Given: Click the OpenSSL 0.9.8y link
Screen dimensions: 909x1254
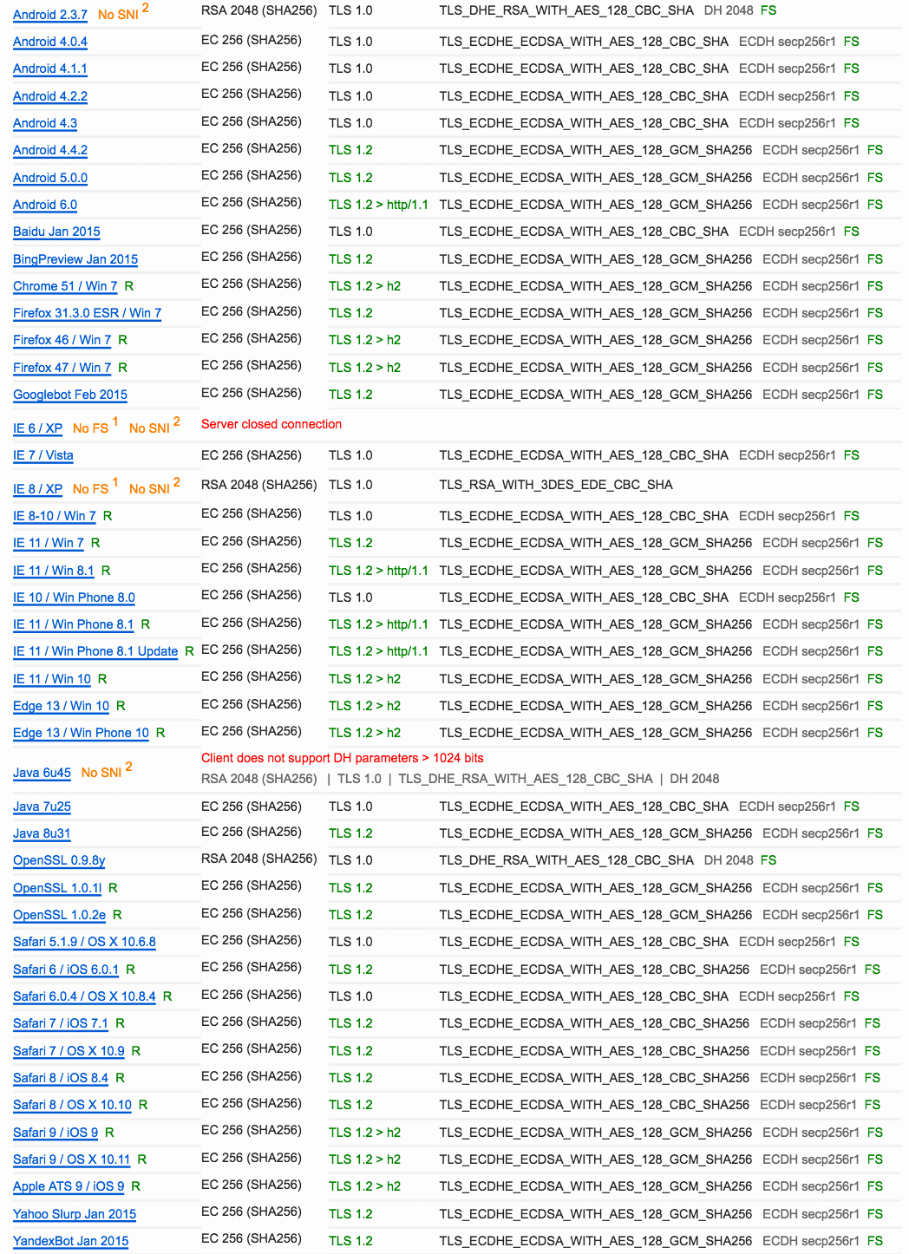Looking at the screenshot, I should click(x=59, y=860).
